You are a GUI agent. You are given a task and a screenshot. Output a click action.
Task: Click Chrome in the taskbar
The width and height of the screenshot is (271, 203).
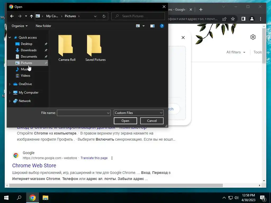(32, 198)
